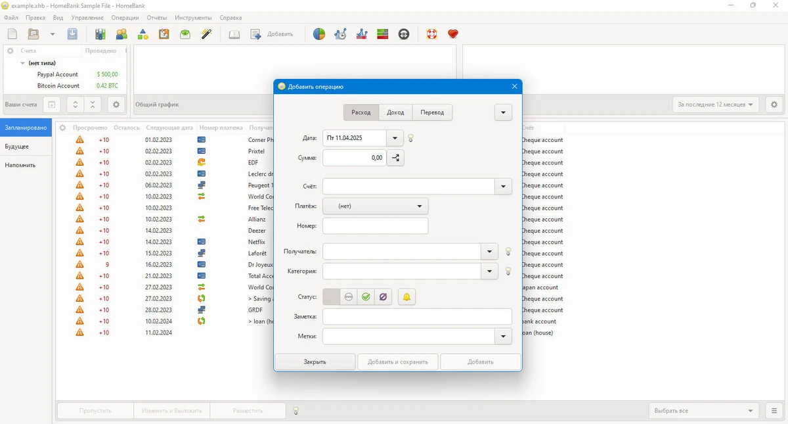Image resolution: width=788 pixels, height=424 pixels.
Task: Open the Budget report toolbar icon
Action: [383, 34]
